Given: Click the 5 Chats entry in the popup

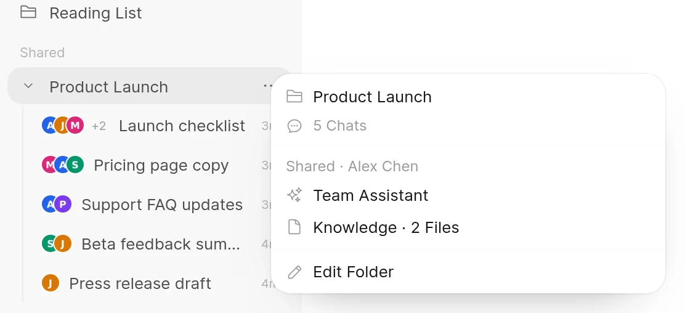Looking at the screenshot, I should click(x=340, y=126).
